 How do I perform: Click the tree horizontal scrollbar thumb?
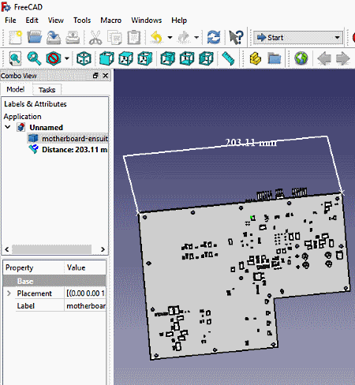tap(52, 249)
